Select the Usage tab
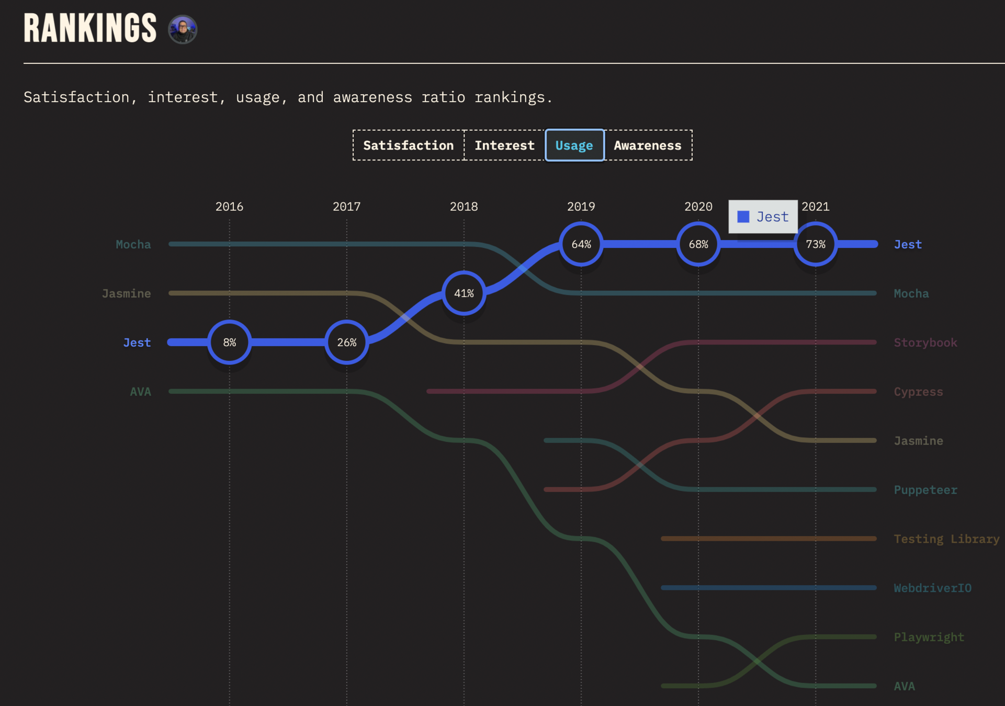Image resolution: width=1005 pixels, height=706 pixels. [x=574, y=145]
